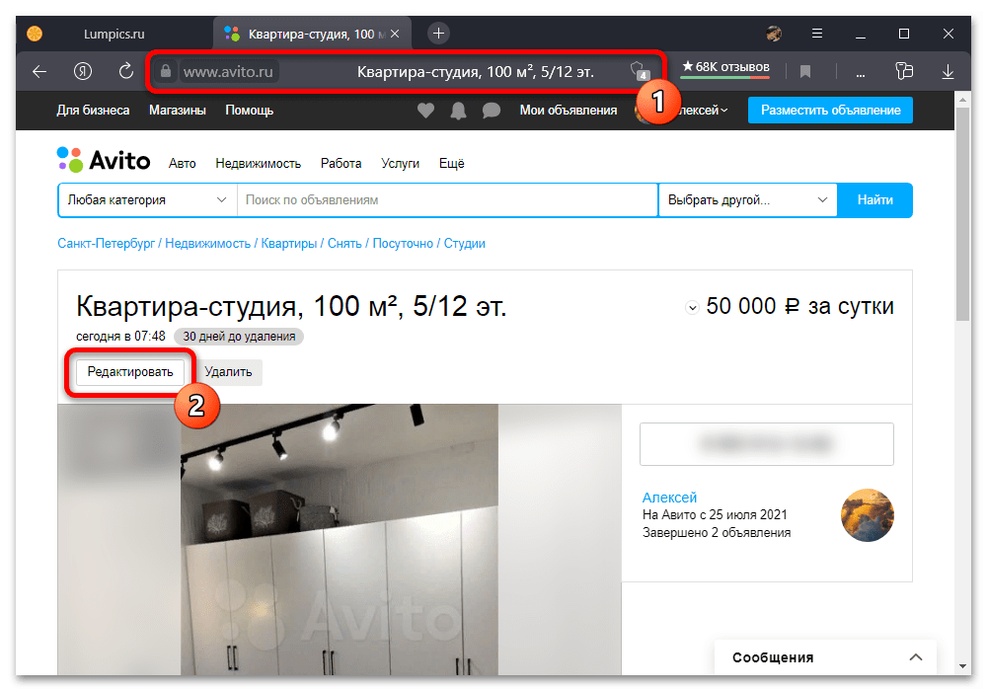Open the browser downloads arrow icon
The height and width of the screenshot is (691, 987).
click(948, 72)
